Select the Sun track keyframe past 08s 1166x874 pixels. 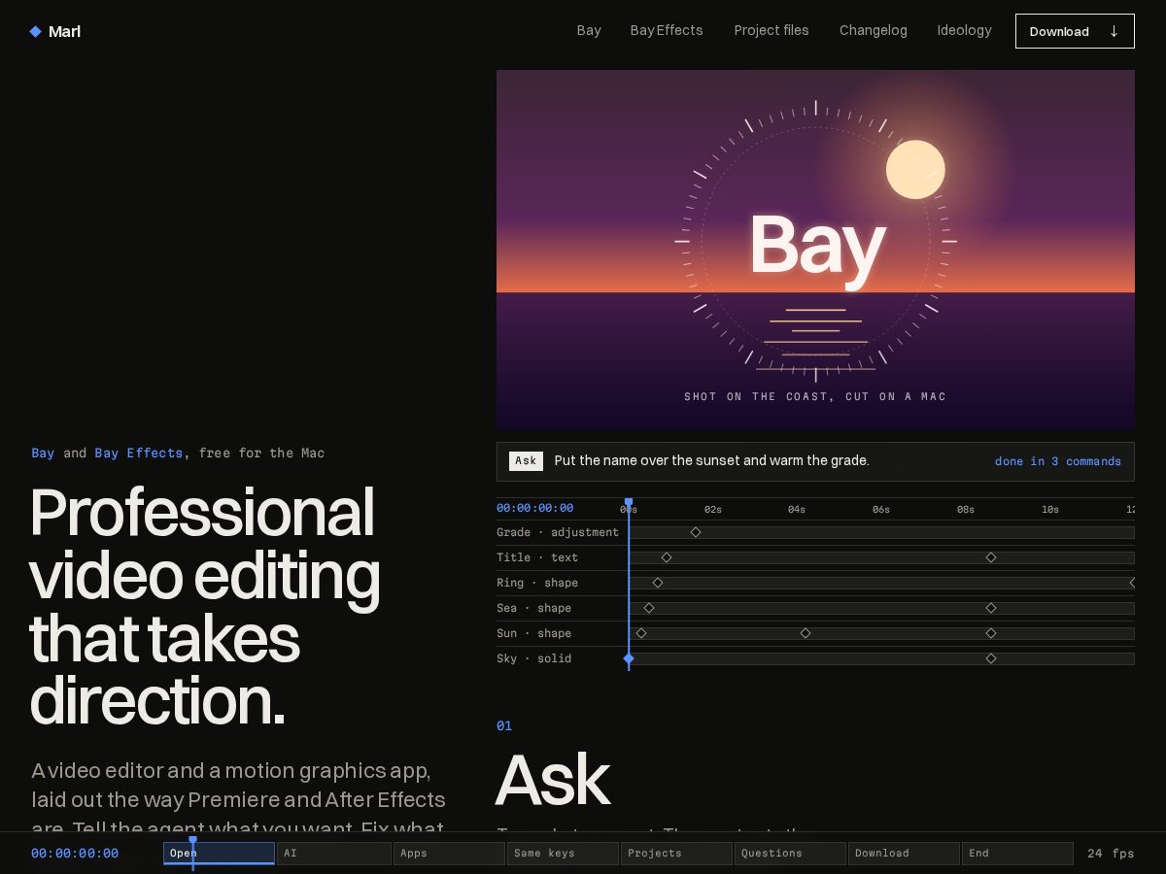coord(991,633)
